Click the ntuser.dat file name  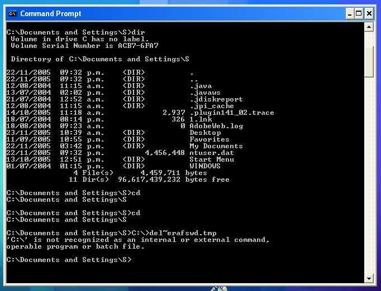coord(212,153)
